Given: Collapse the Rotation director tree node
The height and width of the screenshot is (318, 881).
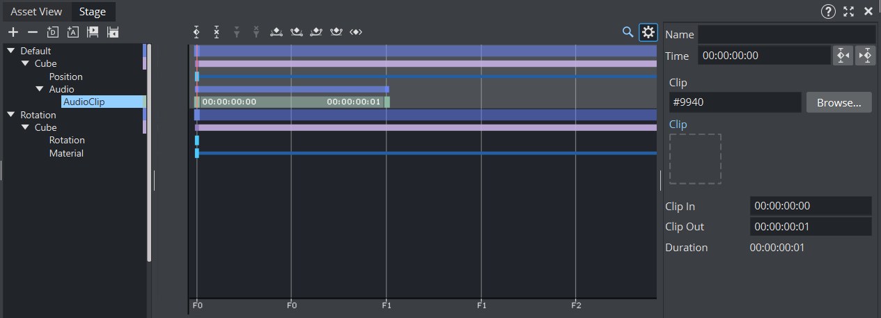Looking at the screenshot, I should tap(10, 115).
